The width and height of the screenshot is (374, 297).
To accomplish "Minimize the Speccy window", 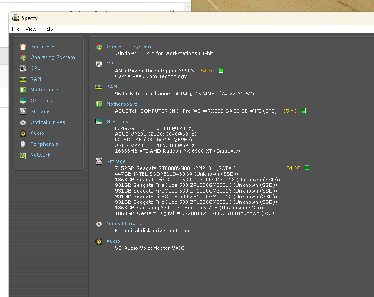I will click(x=357, y=18).
